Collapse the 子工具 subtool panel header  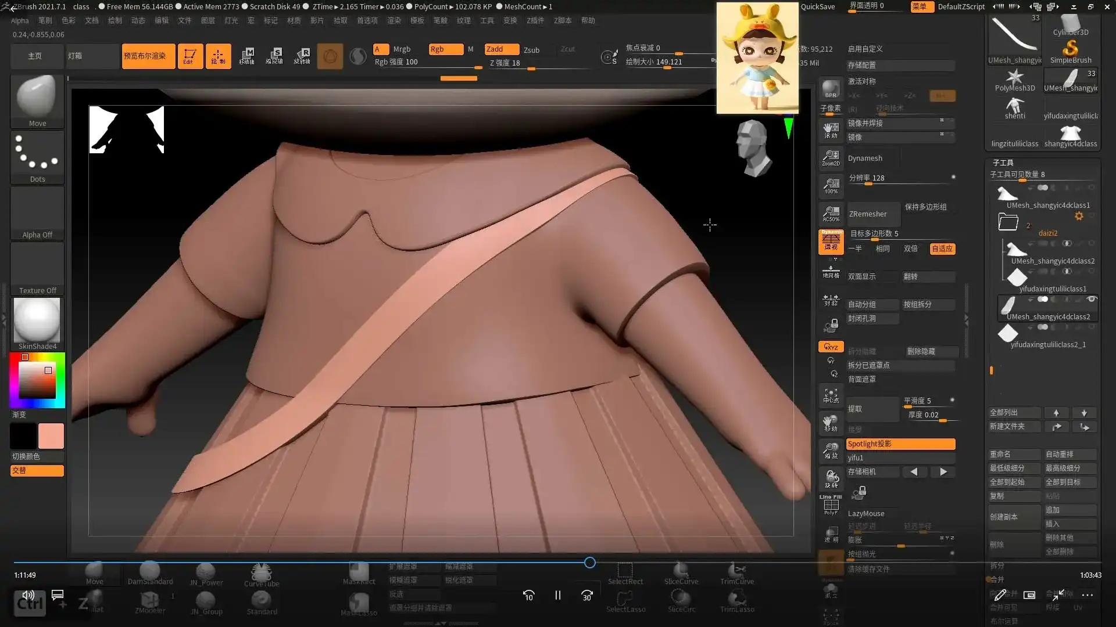pos(1003,163)
